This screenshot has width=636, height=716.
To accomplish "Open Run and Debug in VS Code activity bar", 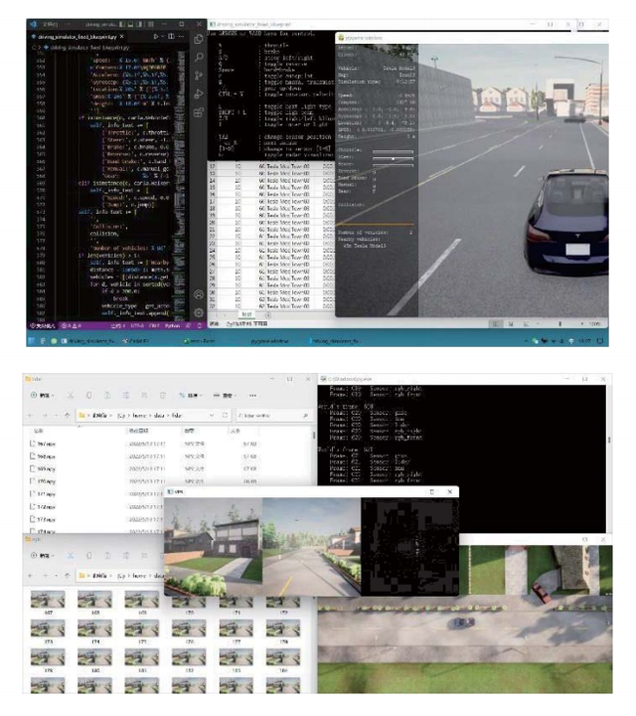I will [x=200, y=95].
